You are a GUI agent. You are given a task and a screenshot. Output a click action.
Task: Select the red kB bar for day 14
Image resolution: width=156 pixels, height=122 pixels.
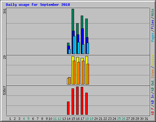pyautogui.click(x=68, y=108)
